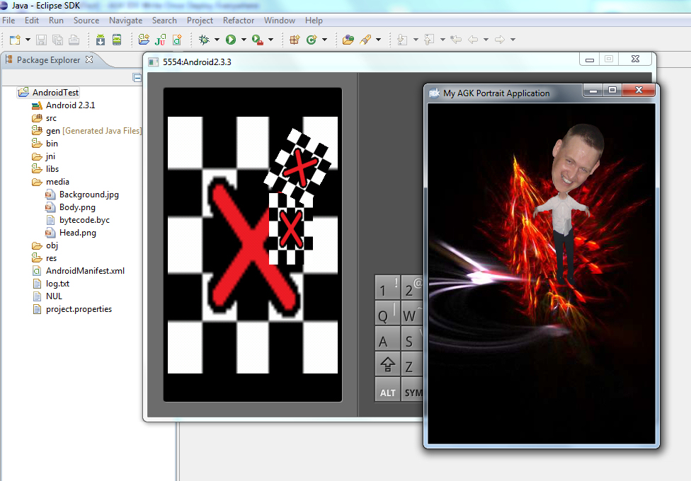Click the New Android XML file icon
This screenshot has height=481, width=691.
[x=177, y=40]
